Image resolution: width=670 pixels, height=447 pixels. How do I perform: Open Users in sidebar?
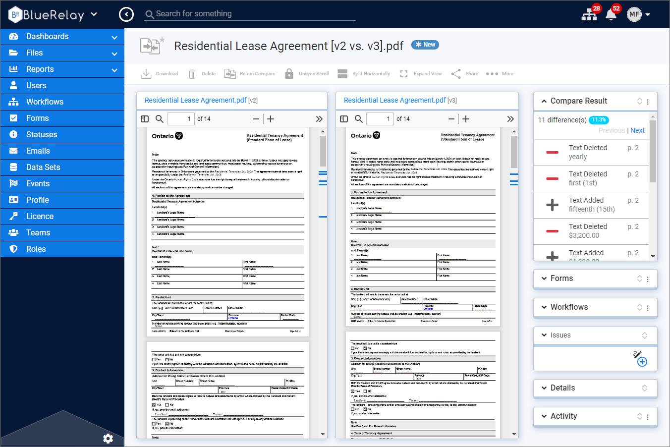click(x=62, y=86)
